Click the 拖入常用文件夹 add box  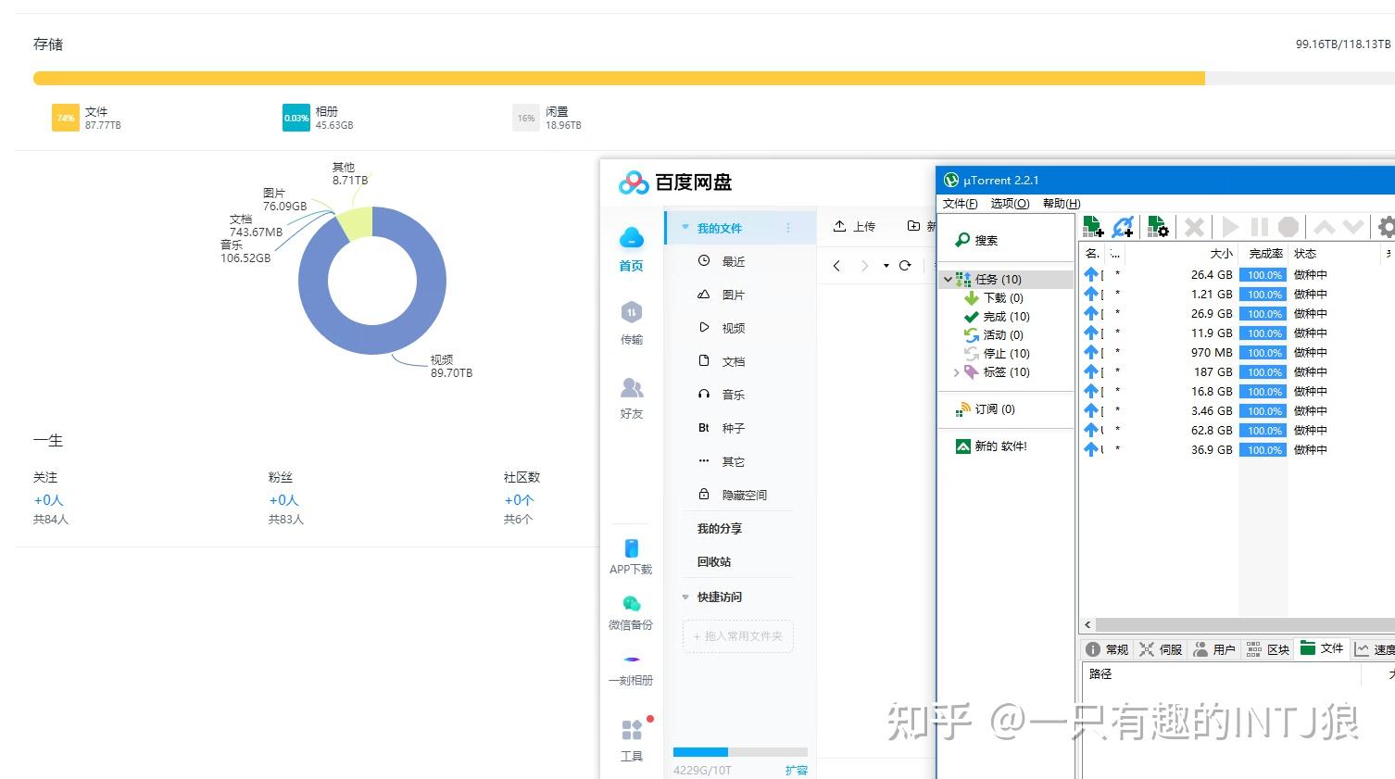coord(738,636)
